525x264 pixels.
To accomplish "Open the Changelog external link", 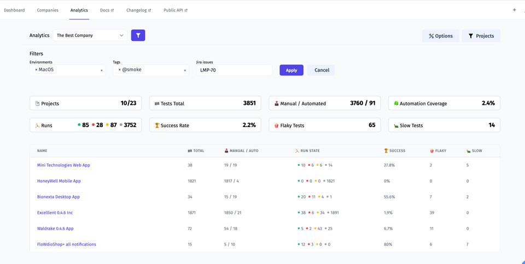I will tap(138, 10).
